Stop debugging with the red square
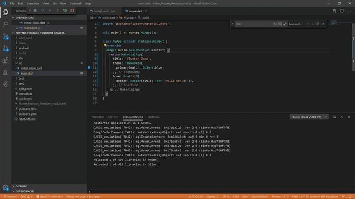The height and width of the screenshot is (199, 355). [x=72, y=11]
